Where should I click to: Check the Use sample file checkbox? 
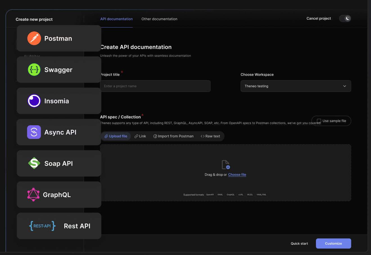319,121
